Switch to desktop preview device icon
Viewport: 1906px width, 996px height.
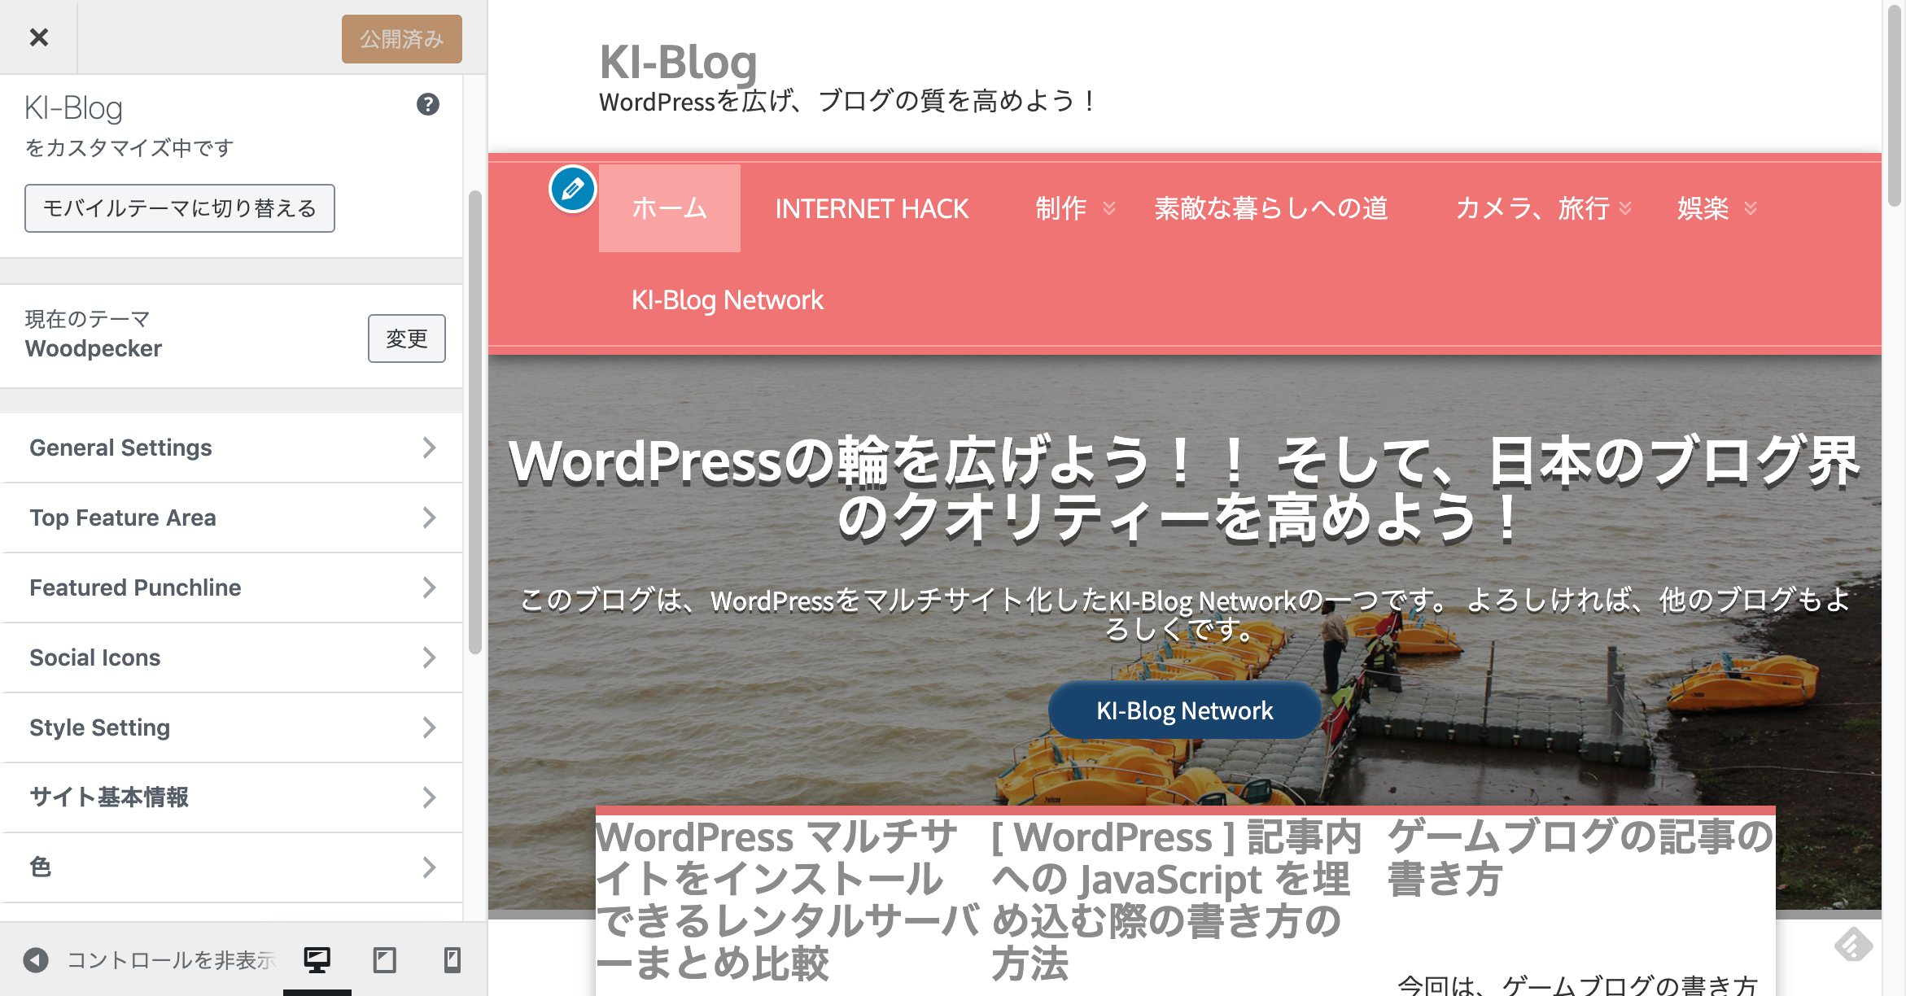pos(317,960)
